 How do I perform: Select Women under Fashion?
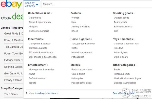[x=75, y=18]
